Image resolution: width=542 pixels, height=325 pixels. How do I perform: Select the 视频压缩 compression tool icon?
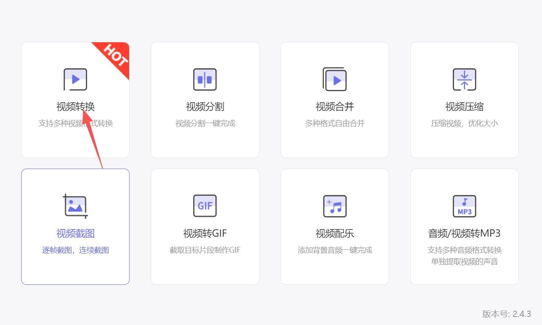point(464,79)
